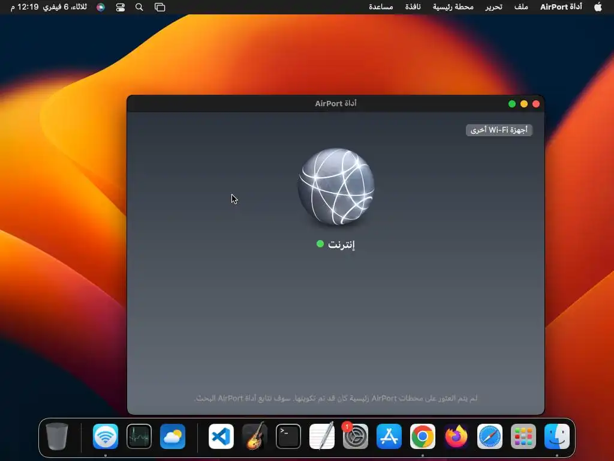Launch Safari from the Dock

pyautogui.click(x=490, y=436)
